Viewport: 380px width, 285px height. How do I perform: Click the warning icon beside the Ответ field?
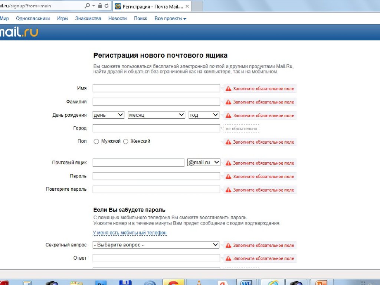tap(228, 258)
